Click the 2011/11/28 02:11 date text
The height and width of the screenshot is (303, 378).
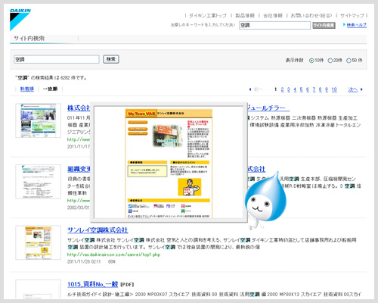(84, 261)
